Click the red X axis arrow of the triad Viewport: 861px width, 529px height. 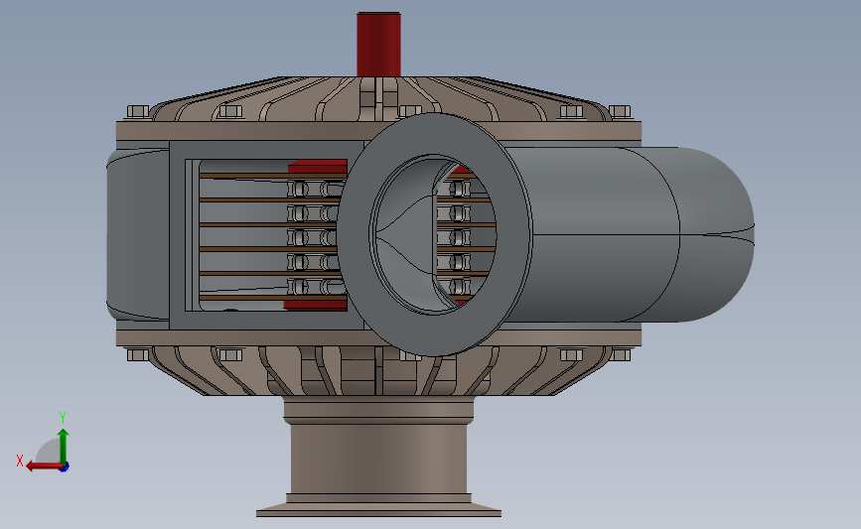pos(44,466)
